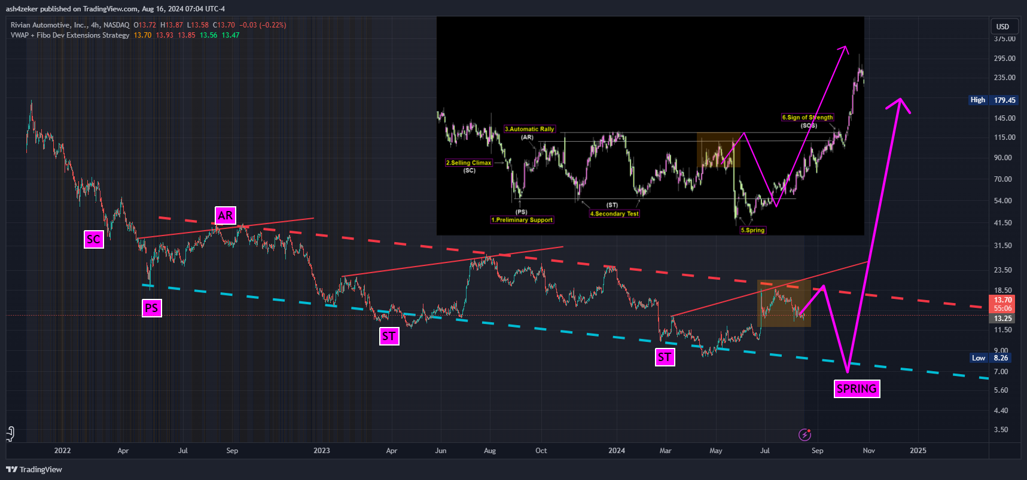1027x480 pixels.
Task: Click the Nov label on the time axis
Action: coord(869,451)
